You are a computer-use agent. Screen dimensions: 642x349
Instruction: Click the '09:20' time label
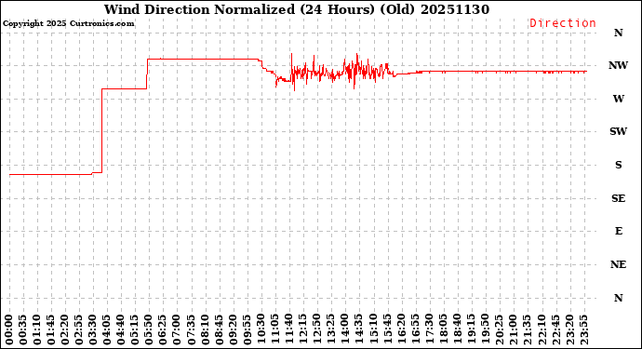point(233,329)
